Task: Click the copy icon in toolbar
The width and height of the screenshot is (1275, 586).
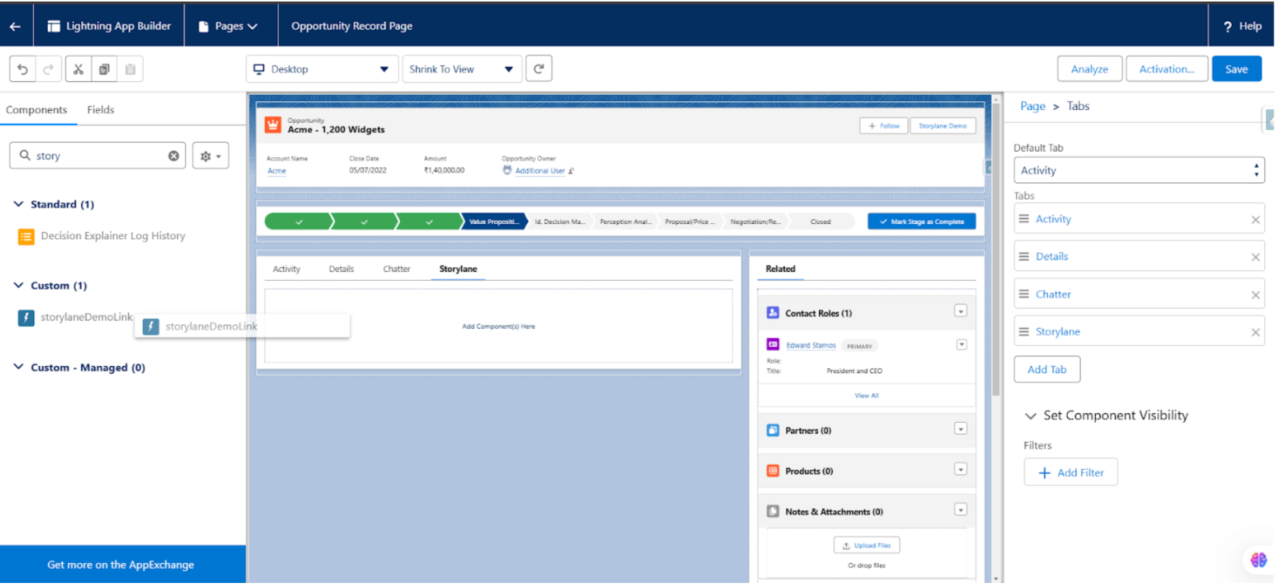Action: coord(104,69)
